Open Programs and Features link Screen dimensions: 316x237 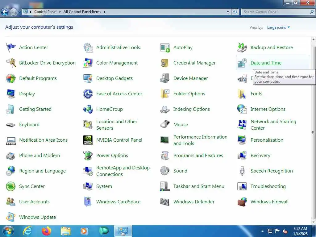tap(198, 156)
